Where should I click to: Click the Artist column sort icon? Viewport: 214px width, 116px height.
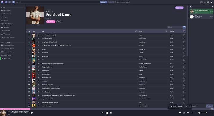coord(167,31)
